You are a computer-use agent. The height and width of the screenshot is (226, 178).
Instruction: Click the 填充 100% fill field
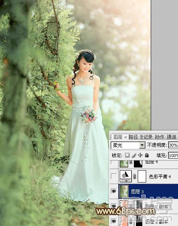pos(173,156)
